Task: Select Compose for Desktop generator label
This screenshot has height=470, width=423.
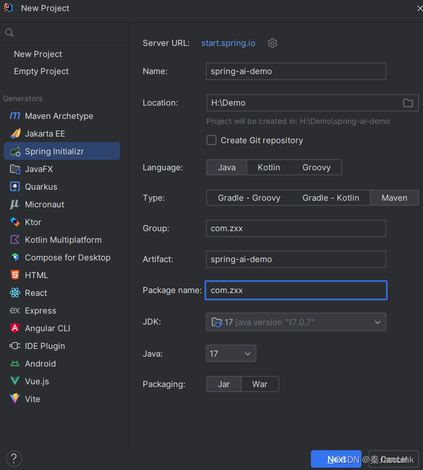Action: coord(68,258)
